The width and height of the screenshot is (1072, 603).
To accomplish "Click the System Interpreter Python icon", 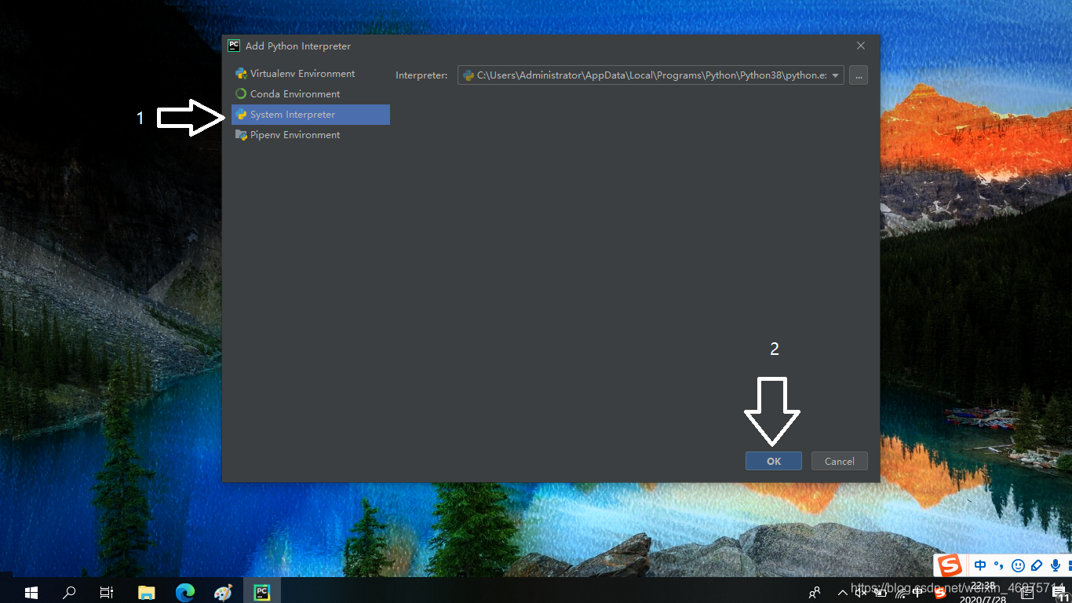I will click(x=241, y=115).
